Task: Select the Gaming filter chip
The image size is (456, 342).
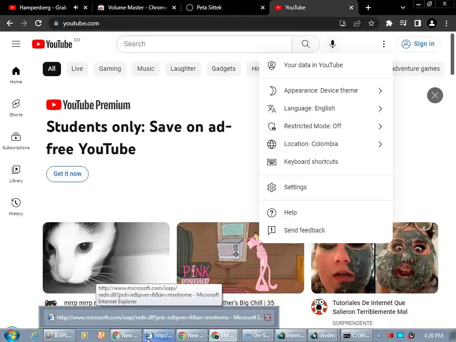Action: [110, 69]
